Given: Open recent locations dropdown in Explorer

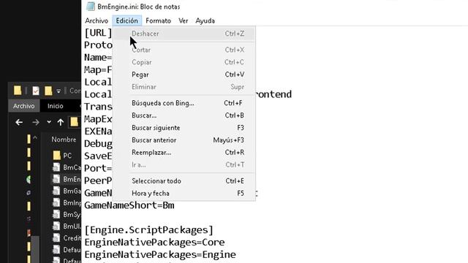Looking at the screenshot, I should [49, 122].
